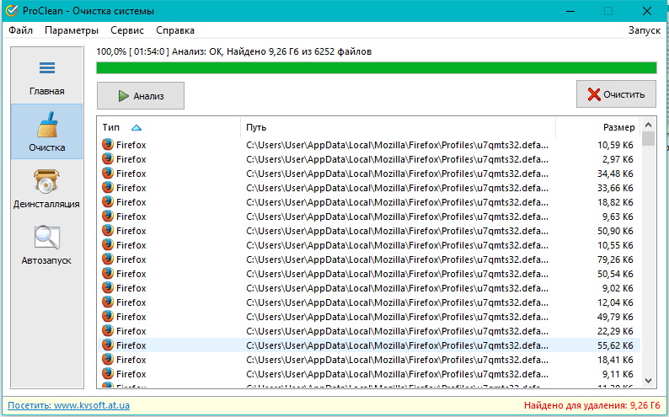669x417 pixels.
Task: Click the Firefox icon in the 9,11 Кб row
Action: point(108,374)
